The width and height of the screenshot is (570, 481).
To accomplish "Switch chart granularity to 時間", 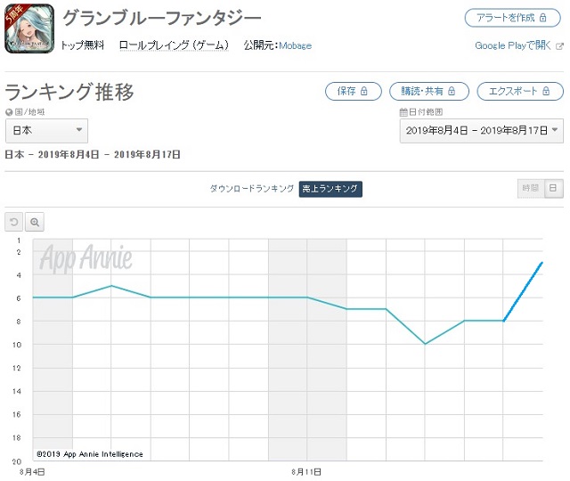I will coord(531,188).
